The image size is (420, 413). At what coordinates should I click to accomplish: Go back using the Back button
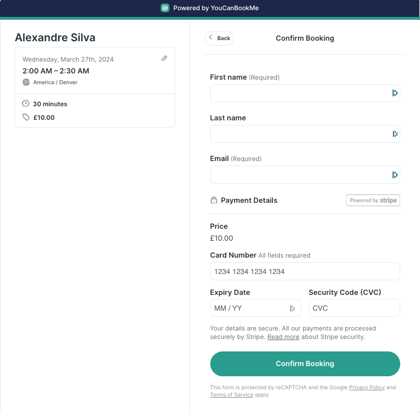(x=219, y=38)
